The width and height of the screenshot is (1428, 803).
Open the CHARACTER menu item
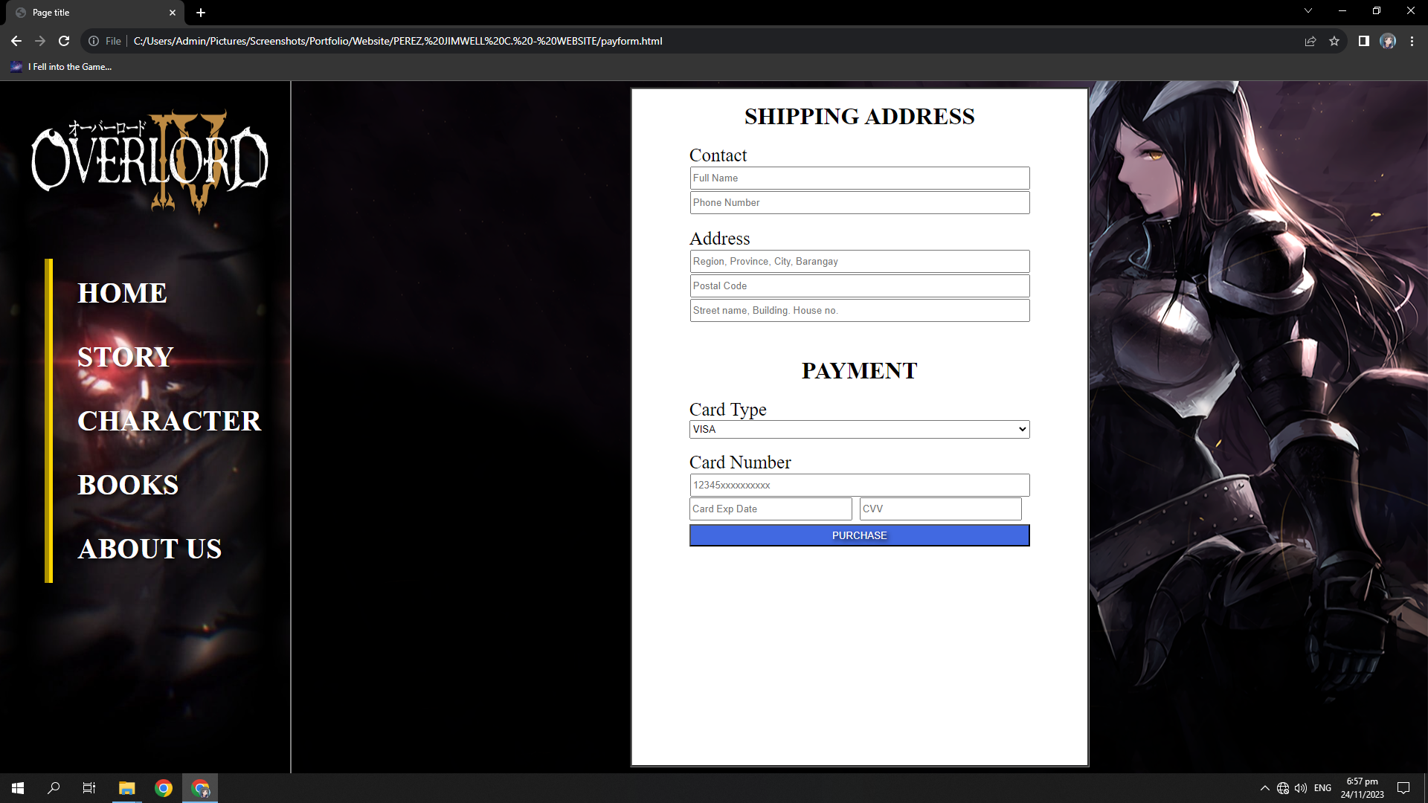(170, 421)
